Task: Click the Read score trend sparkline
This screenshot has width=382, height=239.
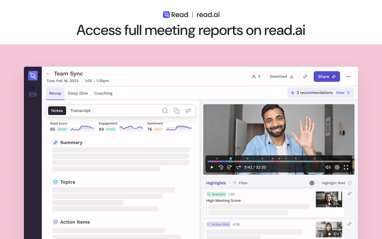Action: tap(83, 128)
